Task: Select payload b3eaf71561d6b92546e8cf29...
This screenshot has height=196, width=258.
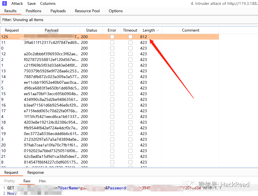Action: pyautogui.click(x=51, y=105)
